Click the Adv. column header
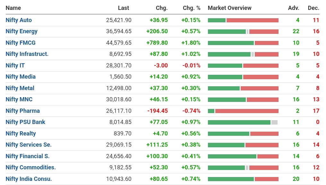This screenshot has height=185, width=326. click(x=294, y=8)
